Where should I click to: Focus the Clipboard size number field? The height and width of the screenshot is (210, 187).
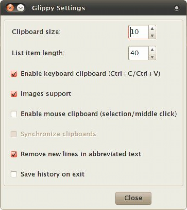pyautogui.click(x=139, y=32)
